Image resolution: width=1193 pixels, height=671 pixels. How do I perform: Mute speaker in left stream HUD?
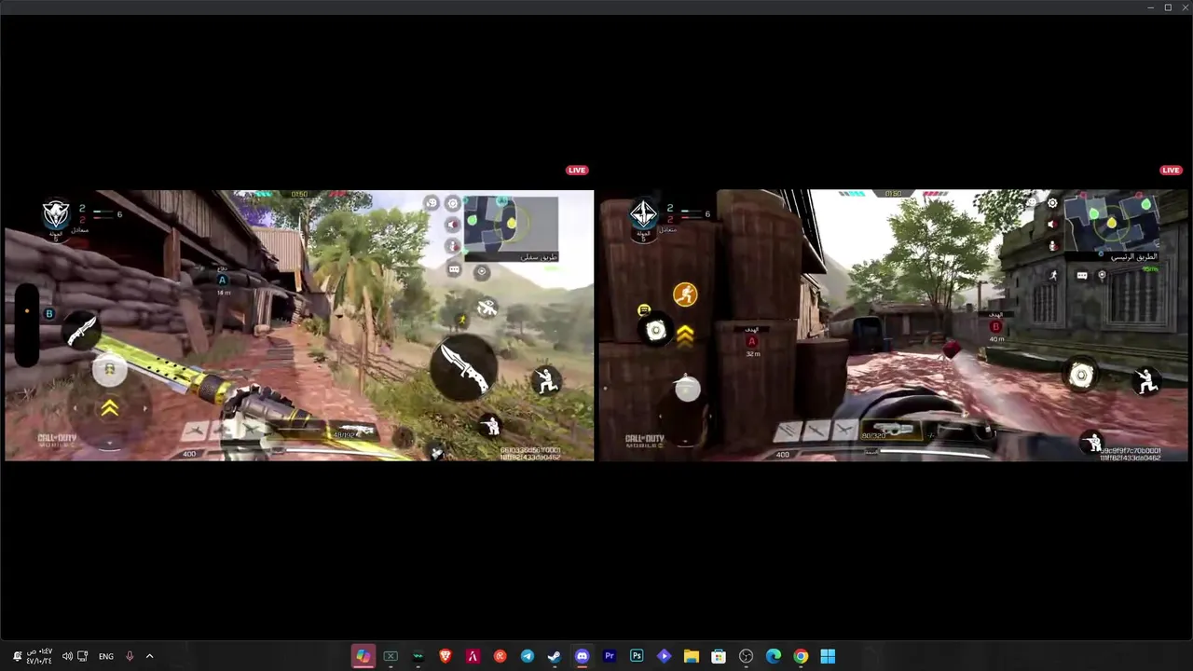tap(453, 225)
